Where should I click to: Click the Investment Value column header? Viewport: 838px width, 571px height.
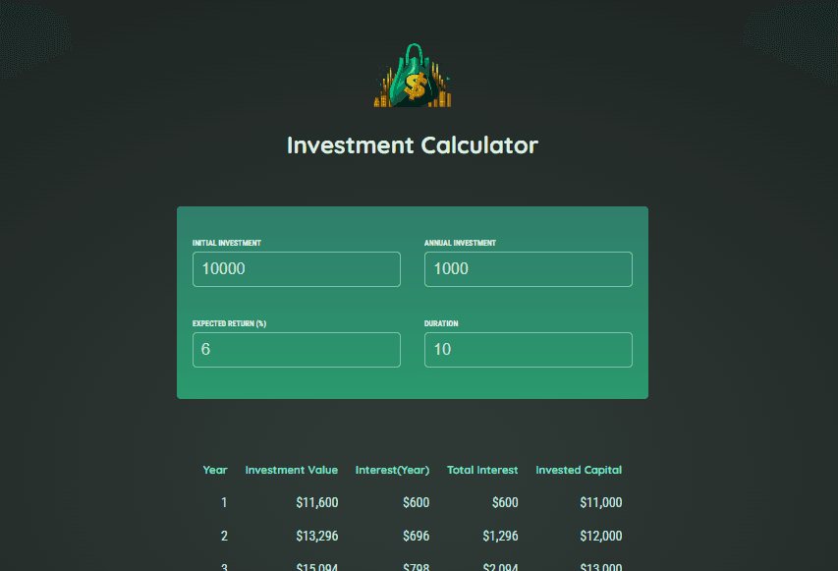(291, 470)
